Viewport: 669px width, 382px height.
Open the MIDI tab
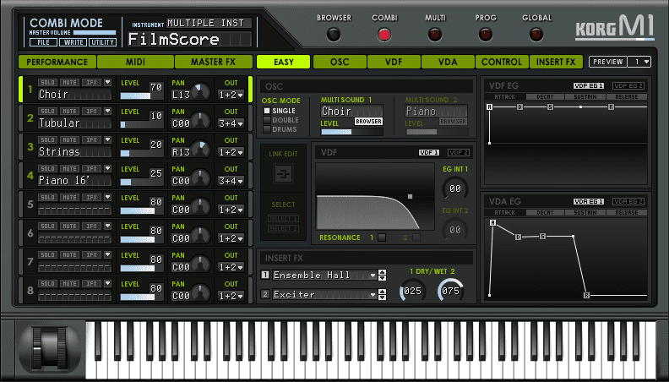coord(136,62)
